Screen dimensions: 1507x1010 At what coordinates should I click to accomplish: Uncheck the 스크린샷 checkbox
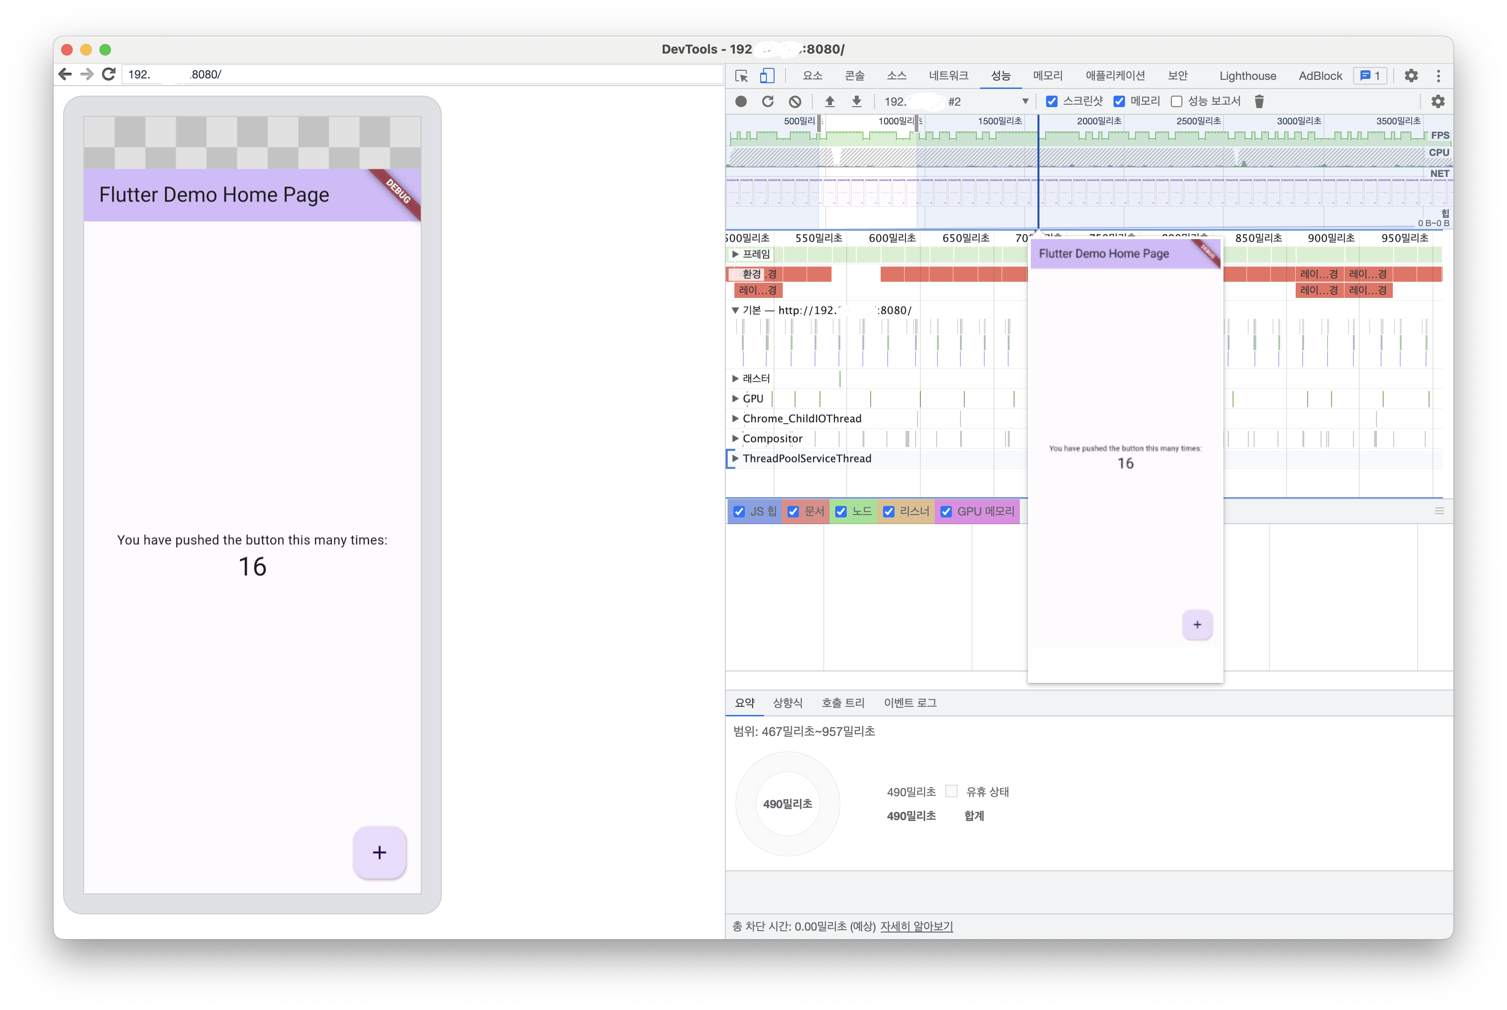click(x=1052, y=102)
